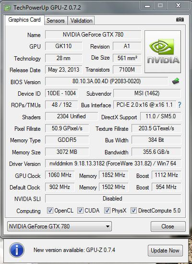This screenshot has width=192, height=264.
Task: Click the Die Size field 561 mm²
Action: pyautogui.click(x=127, y=58)
